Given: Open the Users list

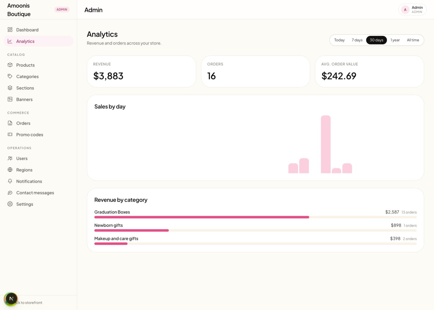Looking at the screenshot, I should [x=39, y=158].
